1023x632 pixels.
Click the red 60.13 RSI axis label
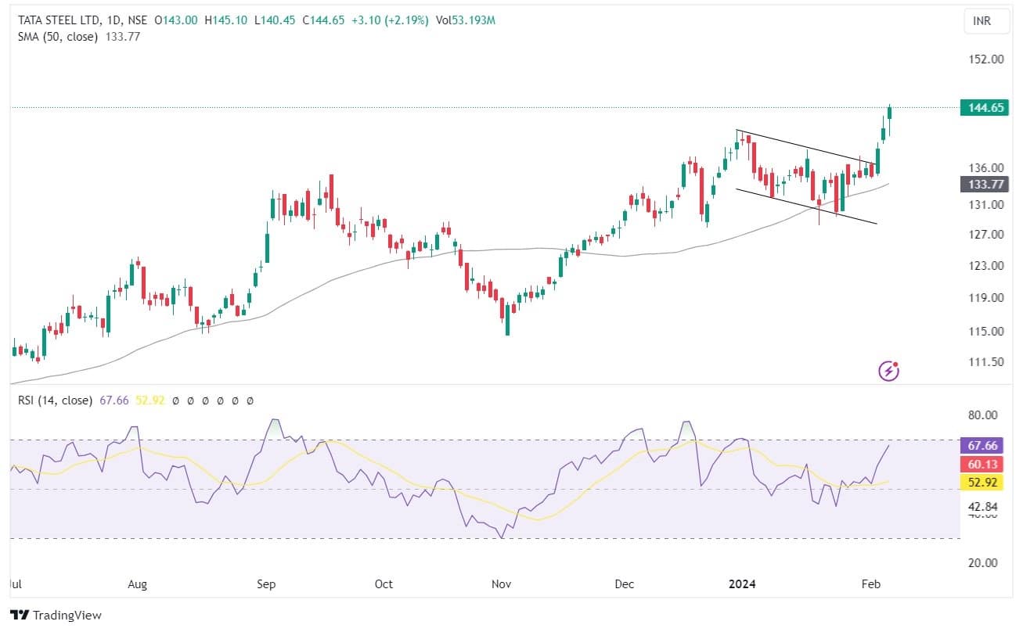(x=982, y=465)
